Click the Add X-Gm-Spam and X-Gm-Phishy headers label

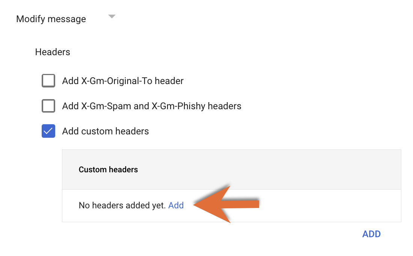coord(152,106)
